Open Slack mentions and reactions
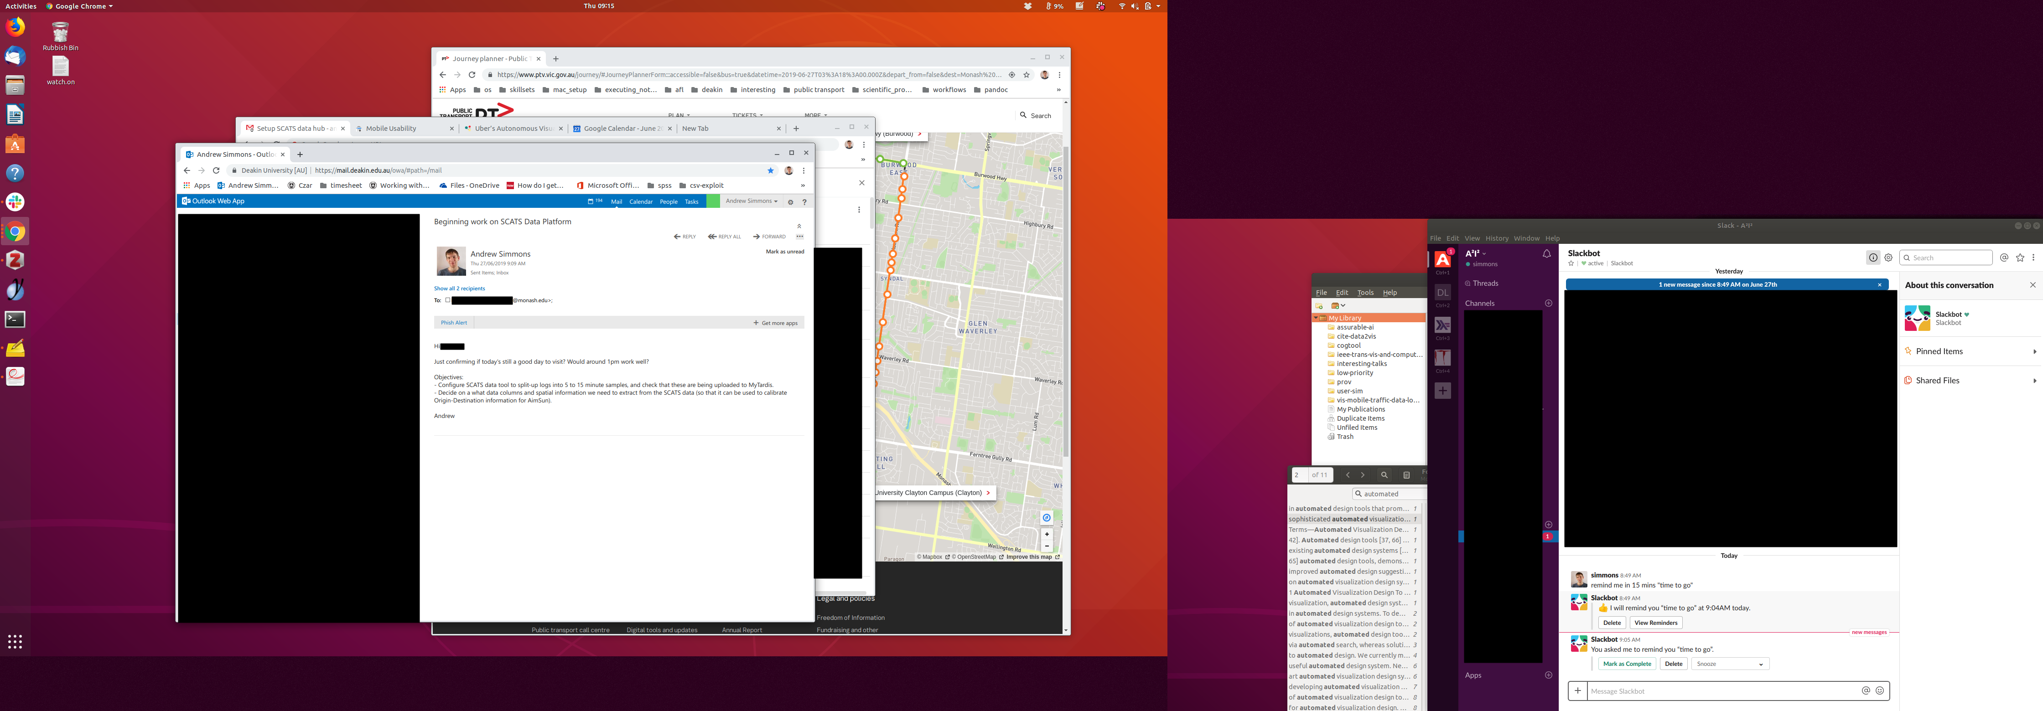This screenshot has height=711, width=2043. pos(2004,258)
